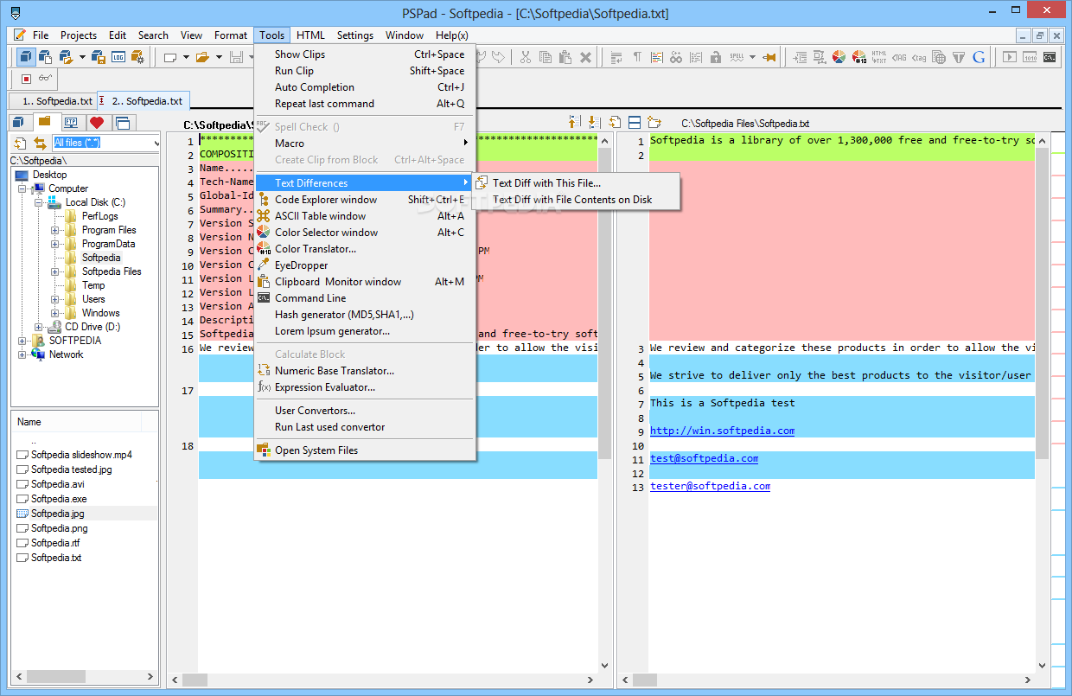Toggle the word wrap toolbar icon
Viewport: 1072px width, 696px height.
pyautogui.click(x=616, y=57)
